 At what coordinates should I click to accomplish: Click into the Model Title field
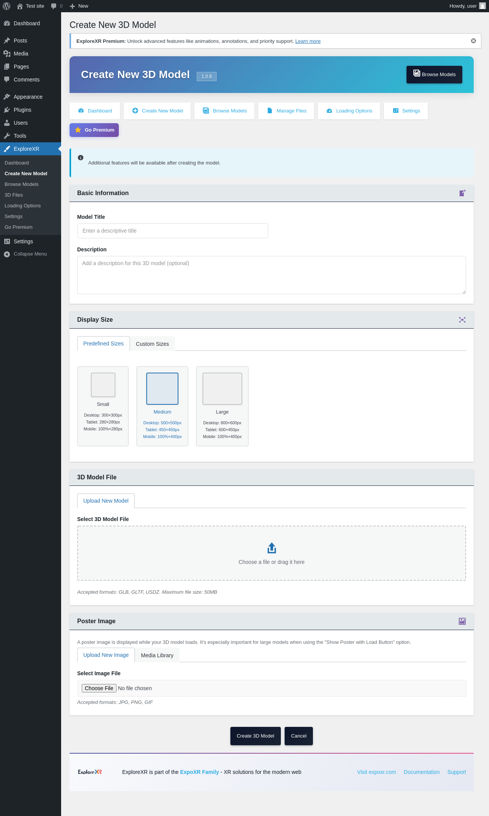[x=172, y=231]
